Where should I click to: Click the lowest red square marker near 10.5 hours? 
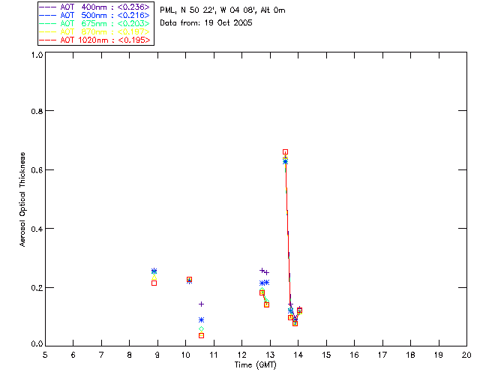click(201, 335)
